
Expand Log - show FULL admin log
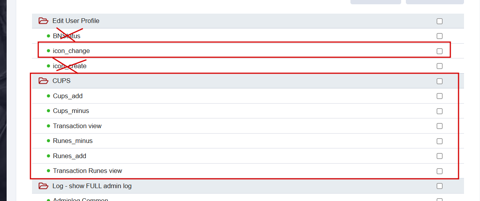point(92,186)
